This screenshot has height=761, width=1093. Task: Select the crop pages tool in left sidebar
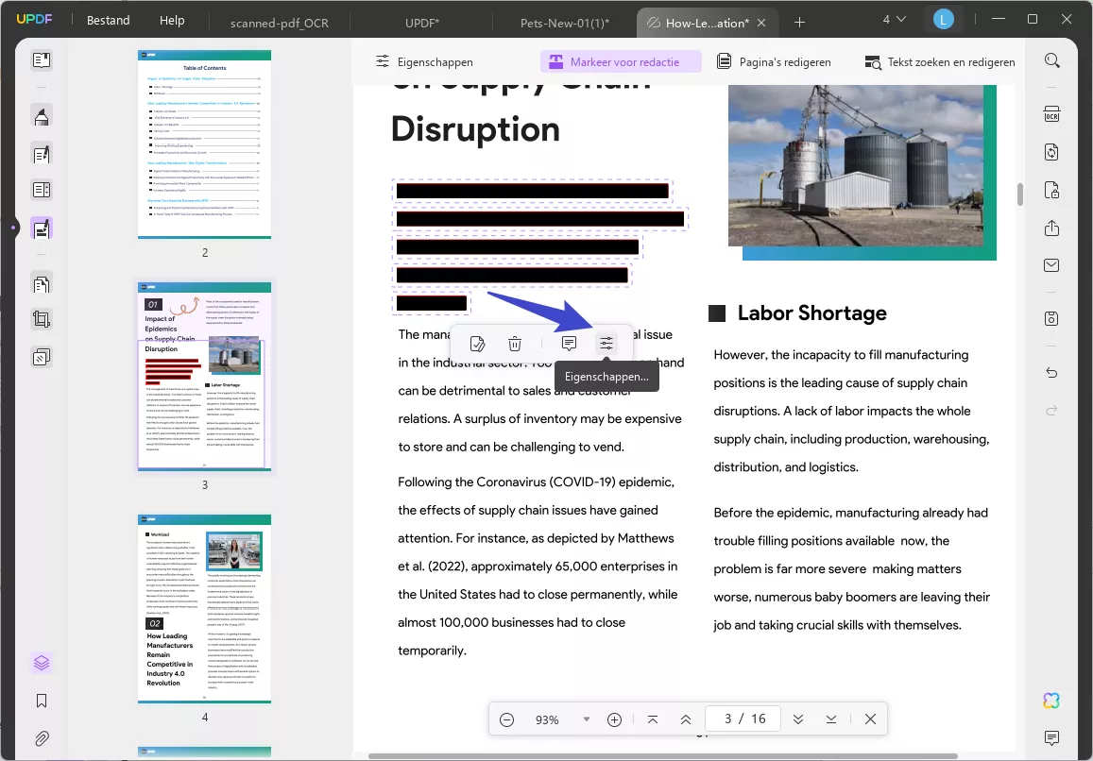click(x=41, y=318)
